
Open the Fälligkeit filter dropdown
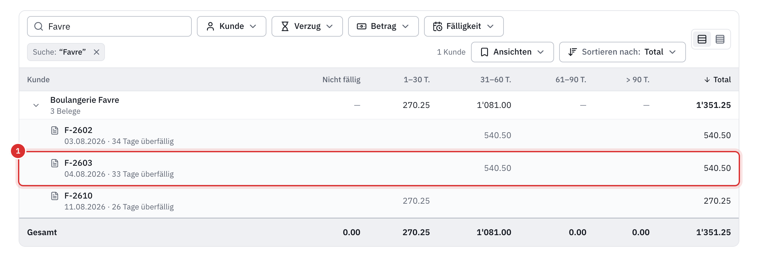(x=464, y=26)
